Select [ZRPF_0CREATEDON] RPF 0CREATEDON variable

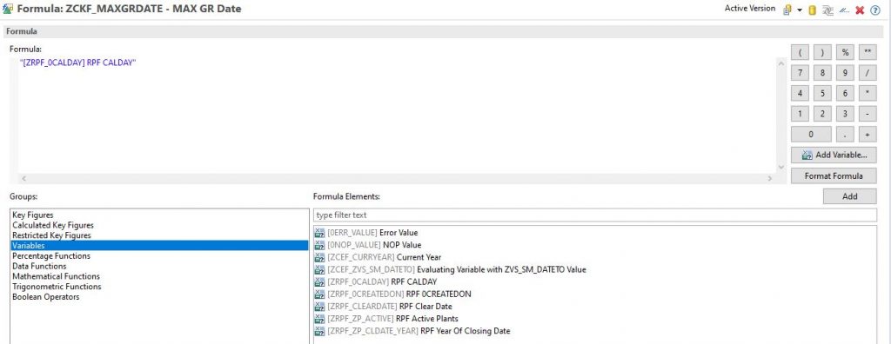(399, 294)
